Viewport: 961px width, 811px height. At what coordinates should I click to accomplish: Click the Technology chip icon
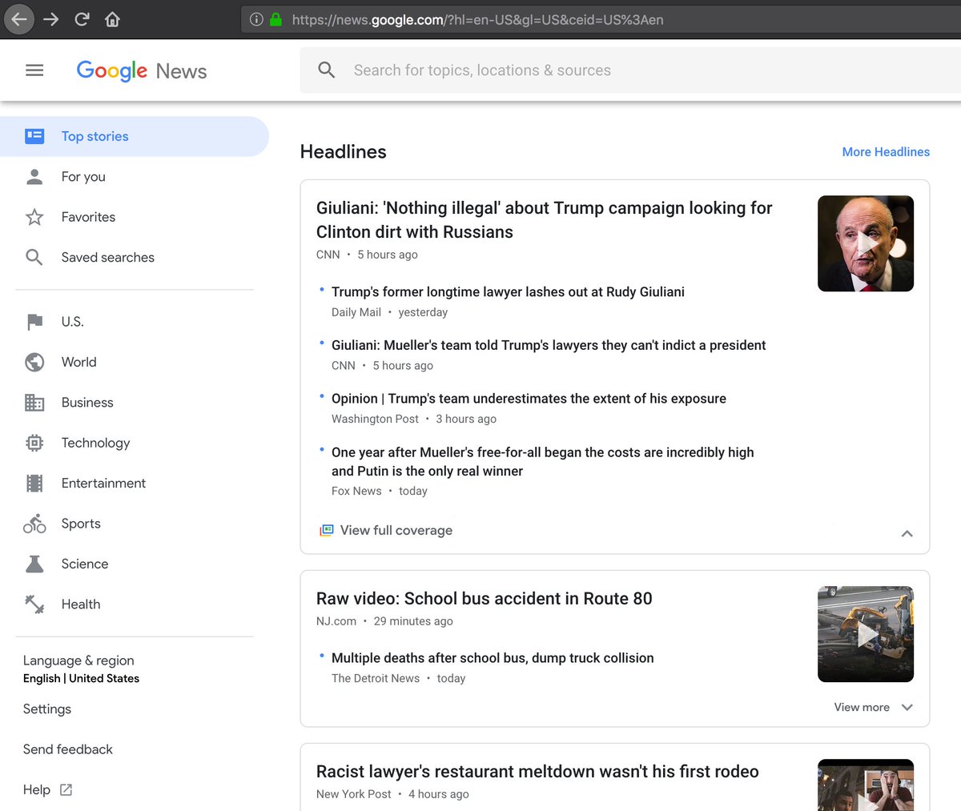point(34,443)
